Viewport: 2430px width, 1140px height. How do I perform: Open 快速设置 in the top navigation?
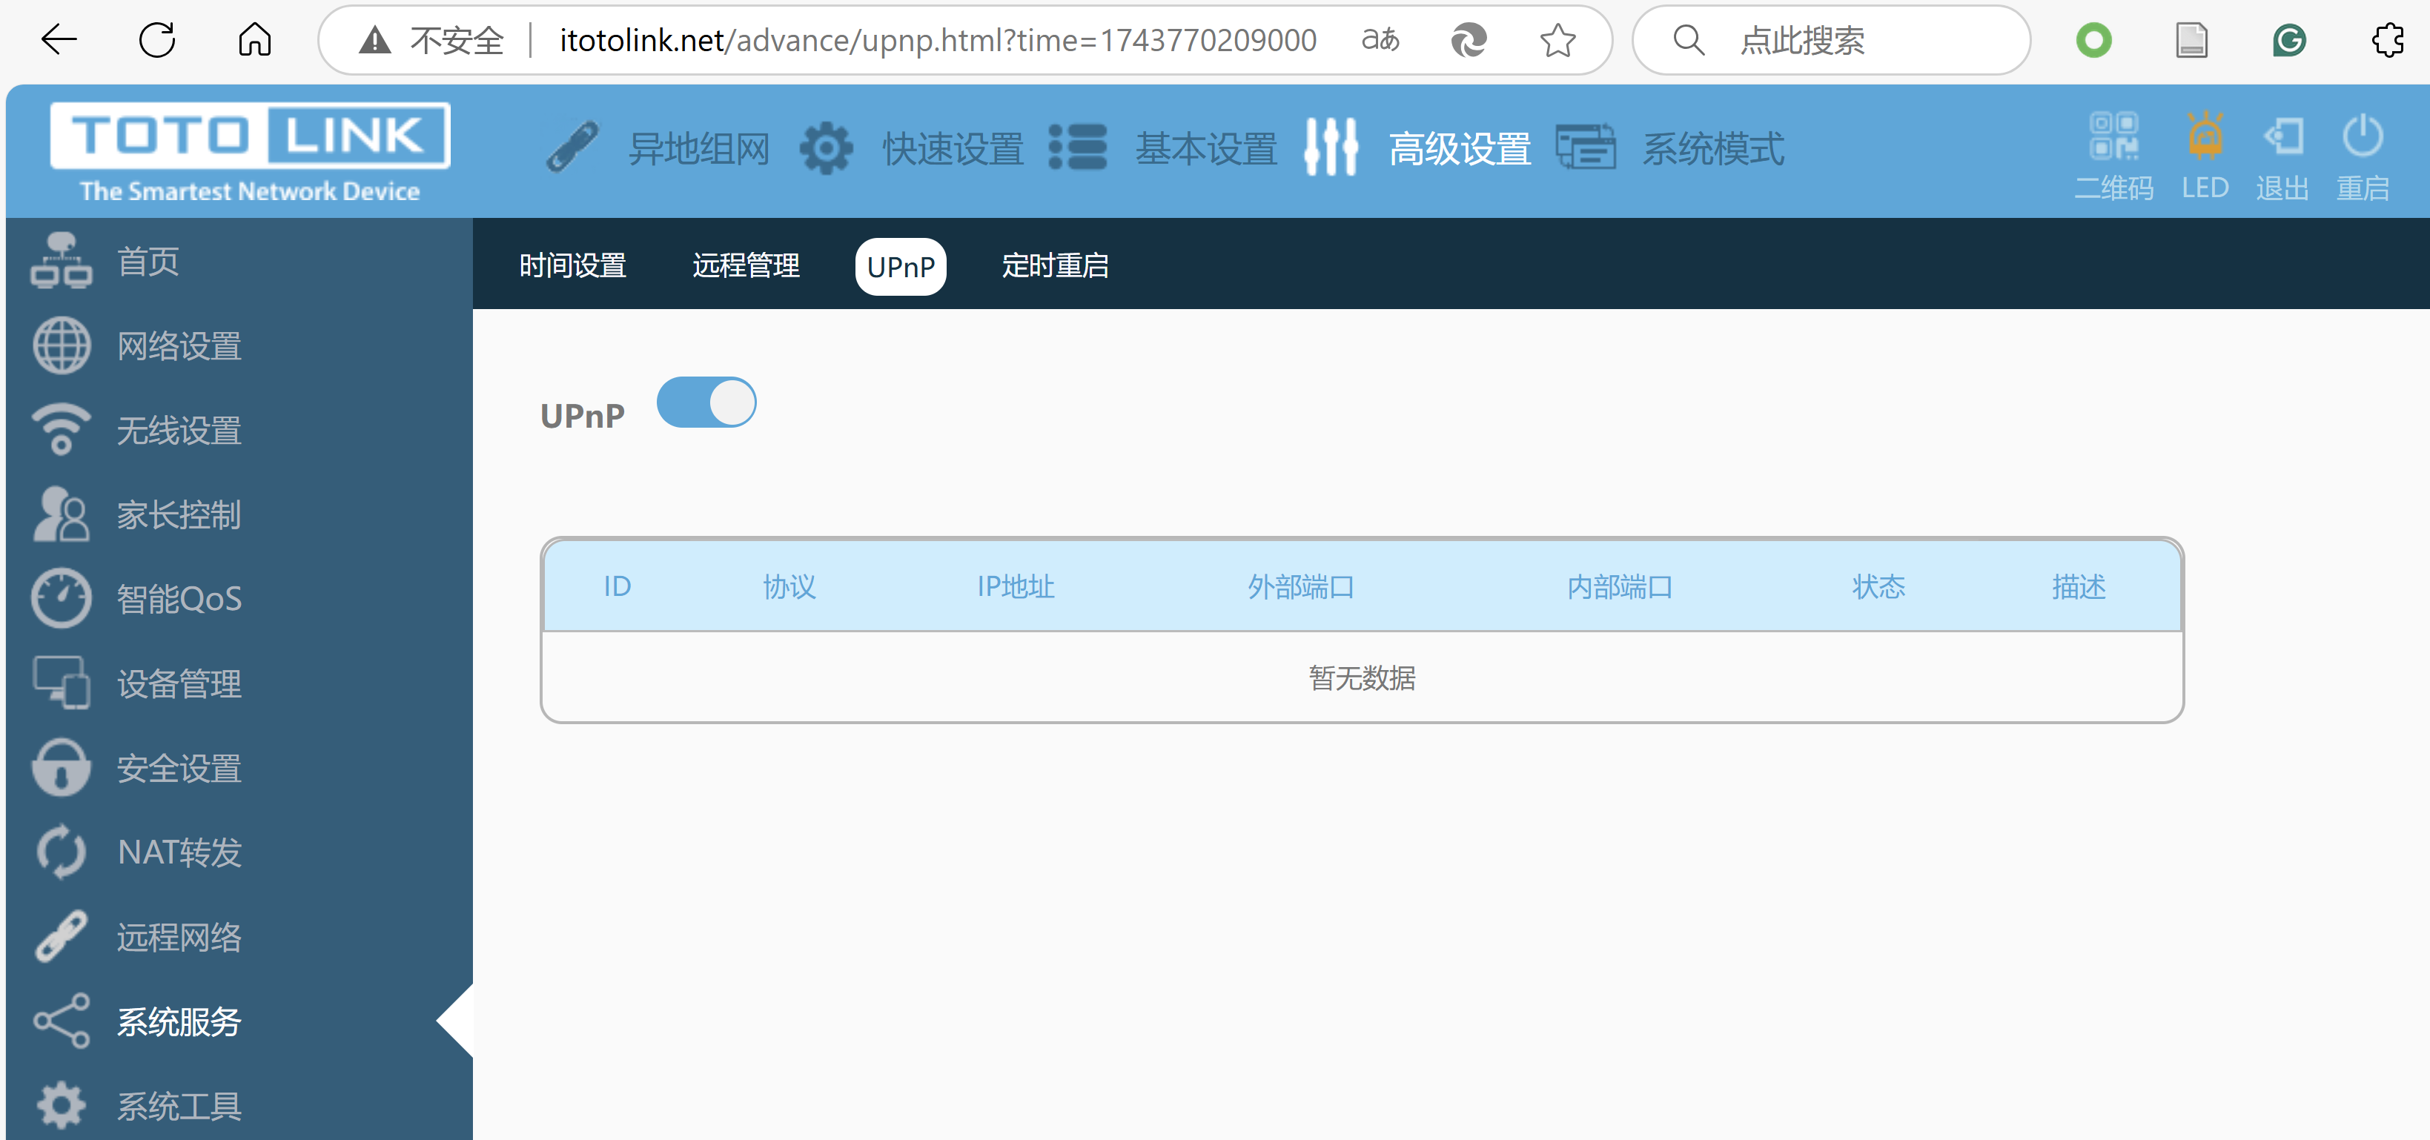[953, 149]
